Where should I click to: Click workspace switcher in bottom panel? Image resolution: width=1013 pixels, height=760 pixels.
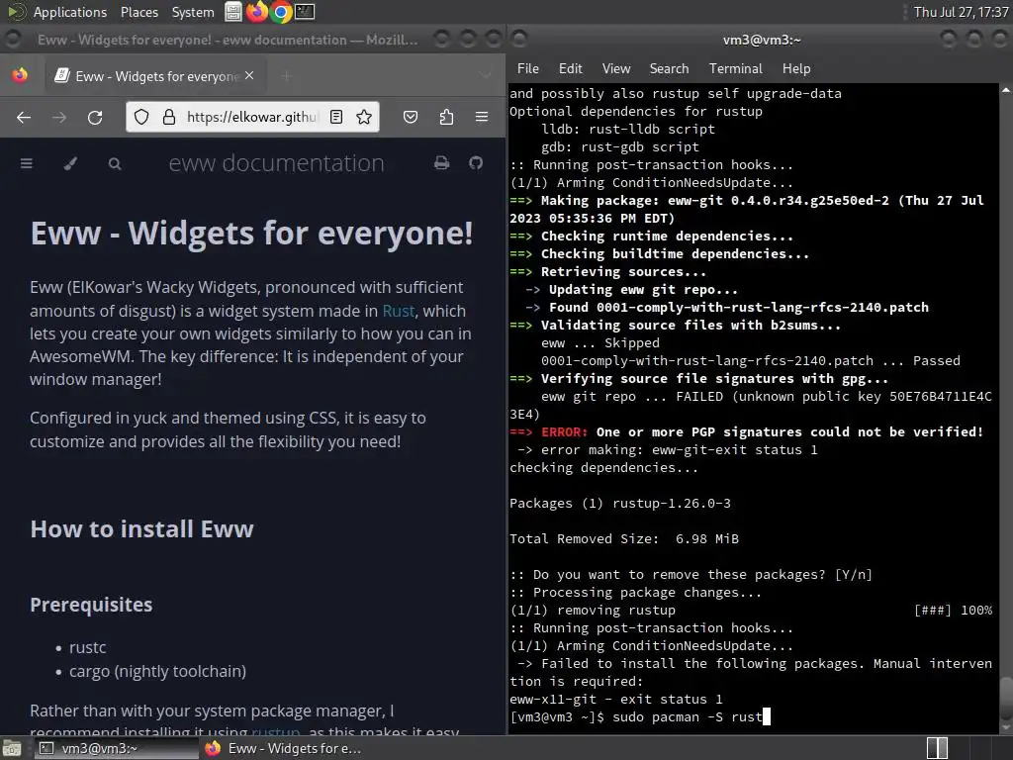(x=937, y=748)
